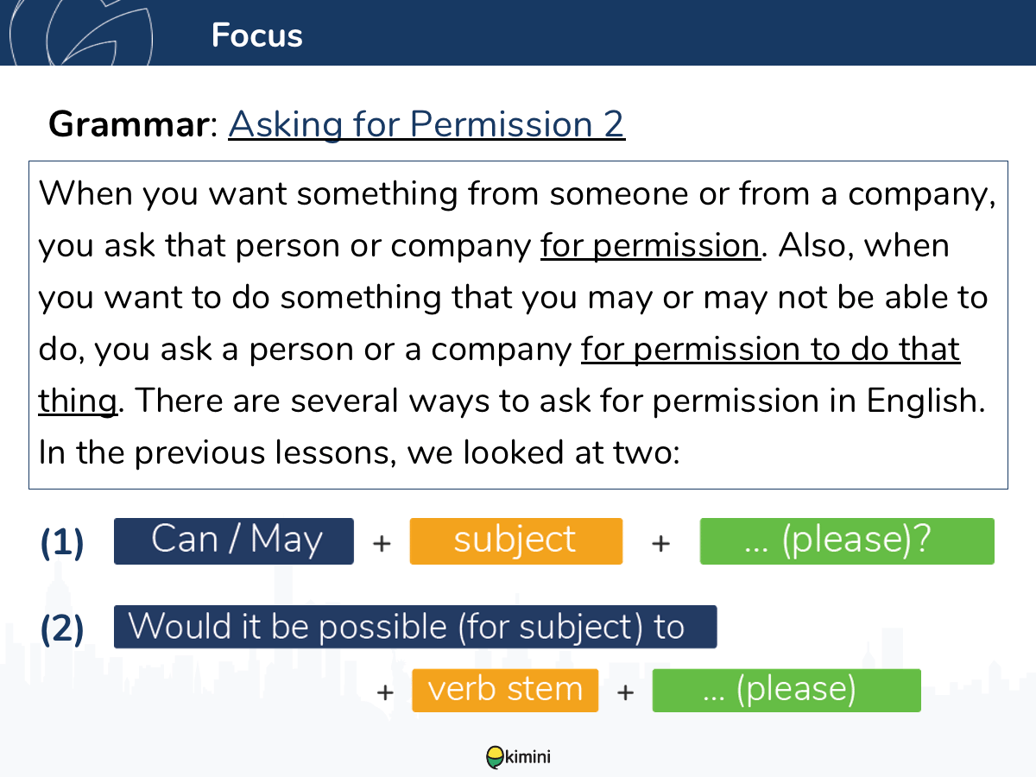This screenshot has width=1036, height=777.
Task: Select the orange subject box
Action: pos(515,541)
